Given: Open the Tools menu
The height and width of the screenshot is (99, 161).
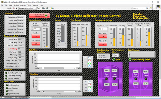Looking at the screenshot, I should (x=29, y=5).
